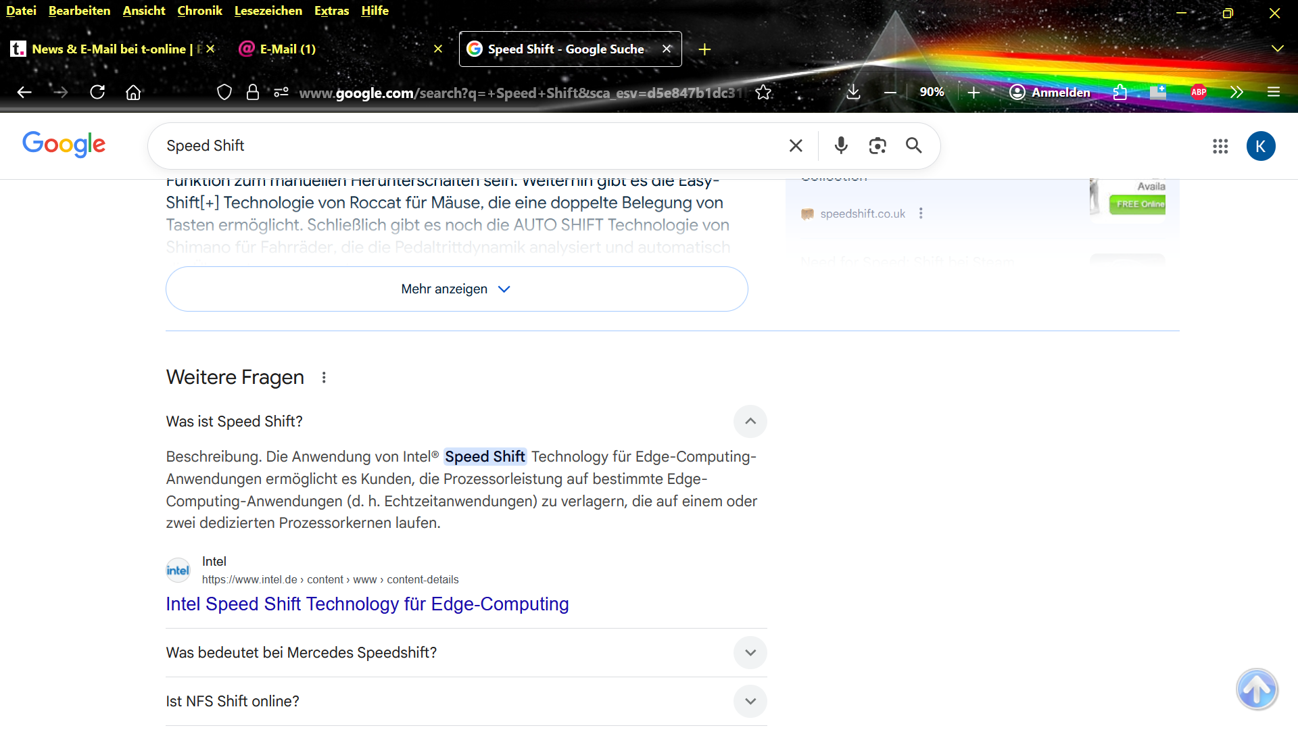Go to Google home via logo
Screen dimensions: 1298x730
[64, 145]
